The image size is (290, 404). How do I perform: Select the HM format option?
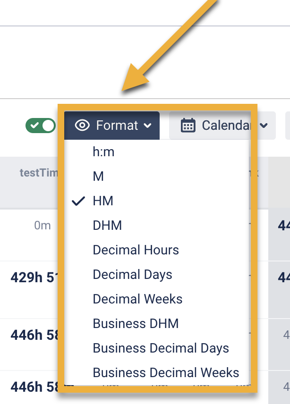pyautogui.click(x=103, y=201)
